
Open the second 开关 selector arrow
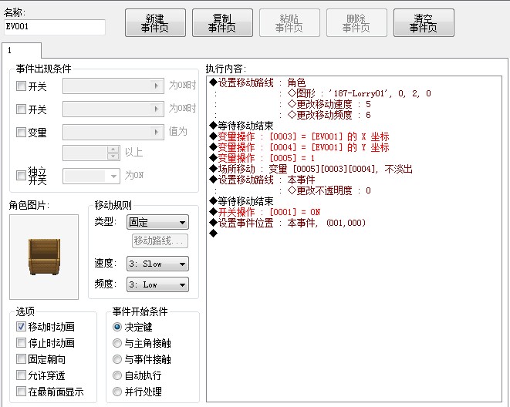point(157,109)
